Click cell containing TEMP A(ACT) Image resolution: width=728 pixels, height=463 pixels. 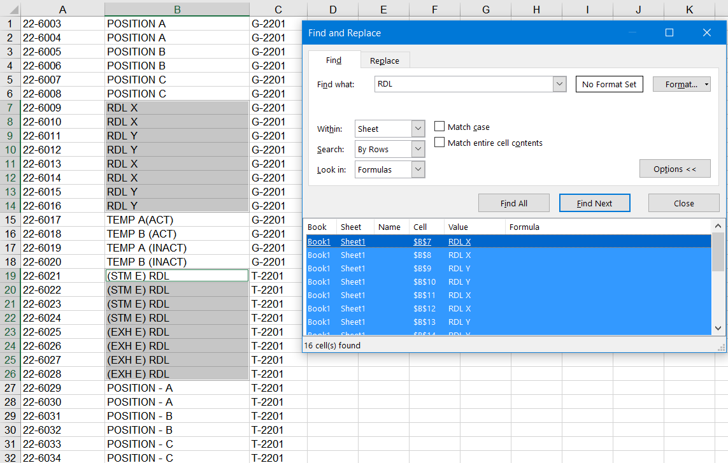pos(177,220)
